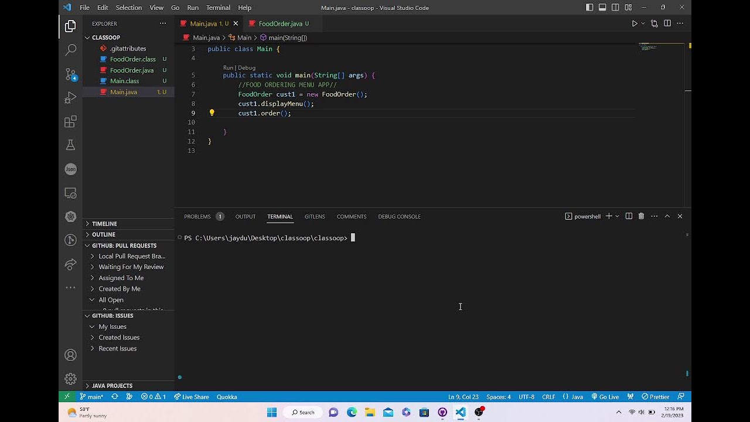The width and height of the screenshot is (750, 422).
Task: Change CRLF line ending setting
Action: tap(548, 397)
